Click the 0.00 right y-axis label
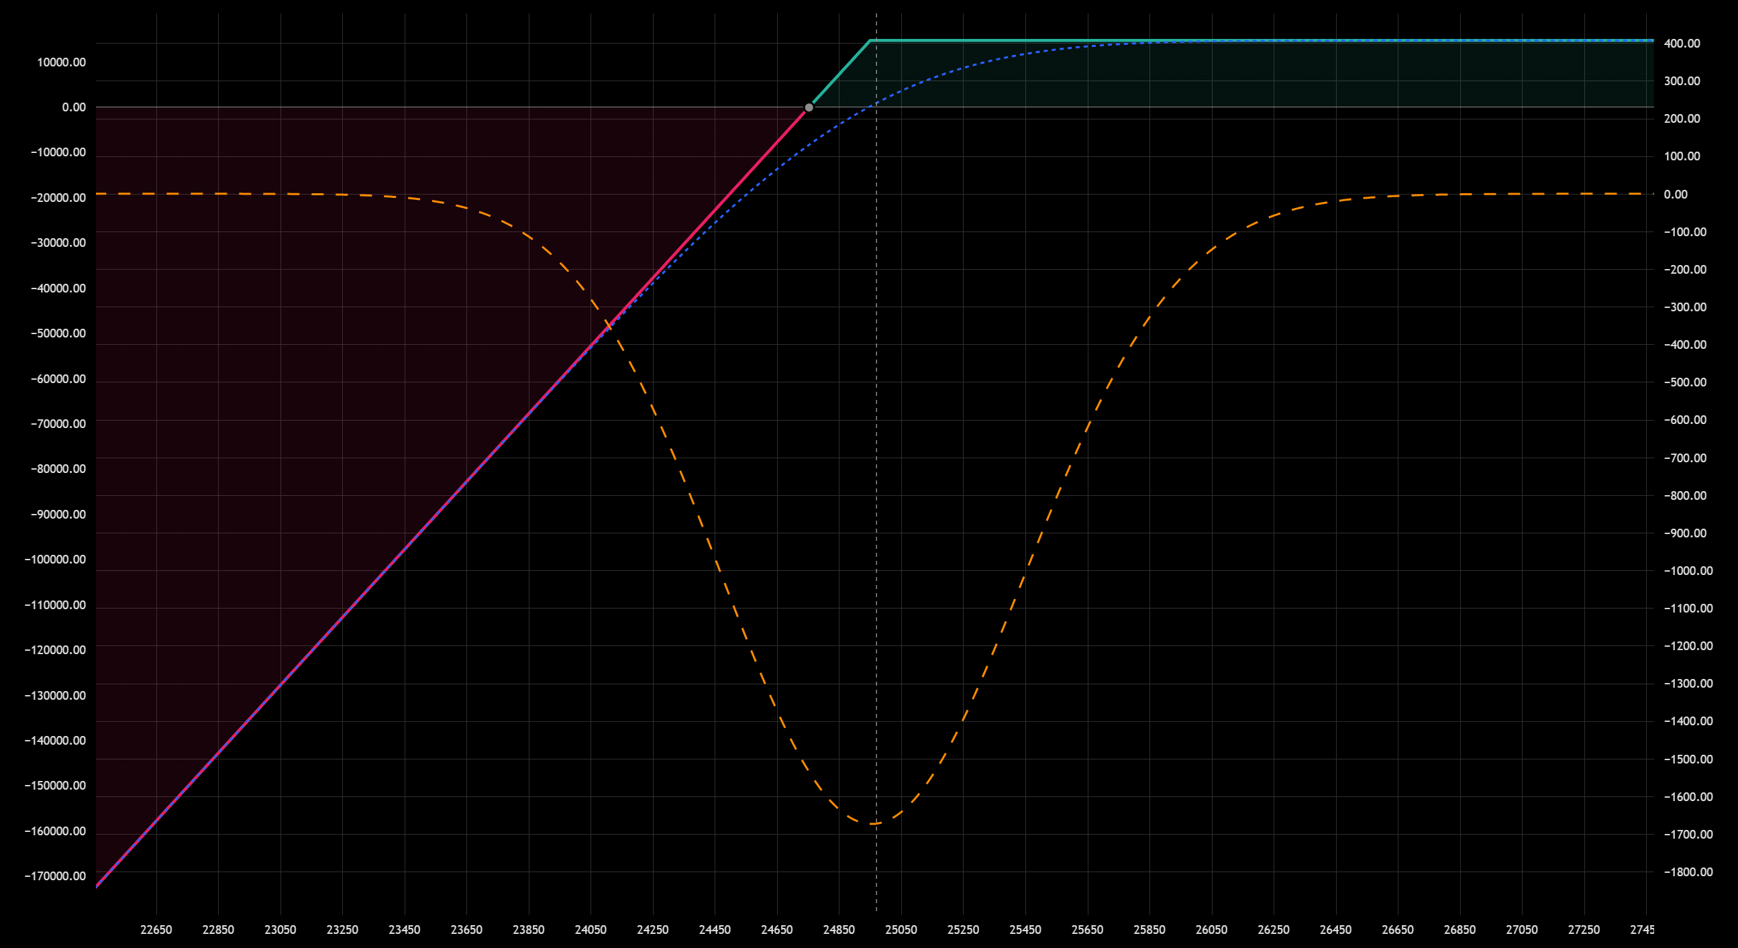1738x948 pixels. pos(1675,195)
